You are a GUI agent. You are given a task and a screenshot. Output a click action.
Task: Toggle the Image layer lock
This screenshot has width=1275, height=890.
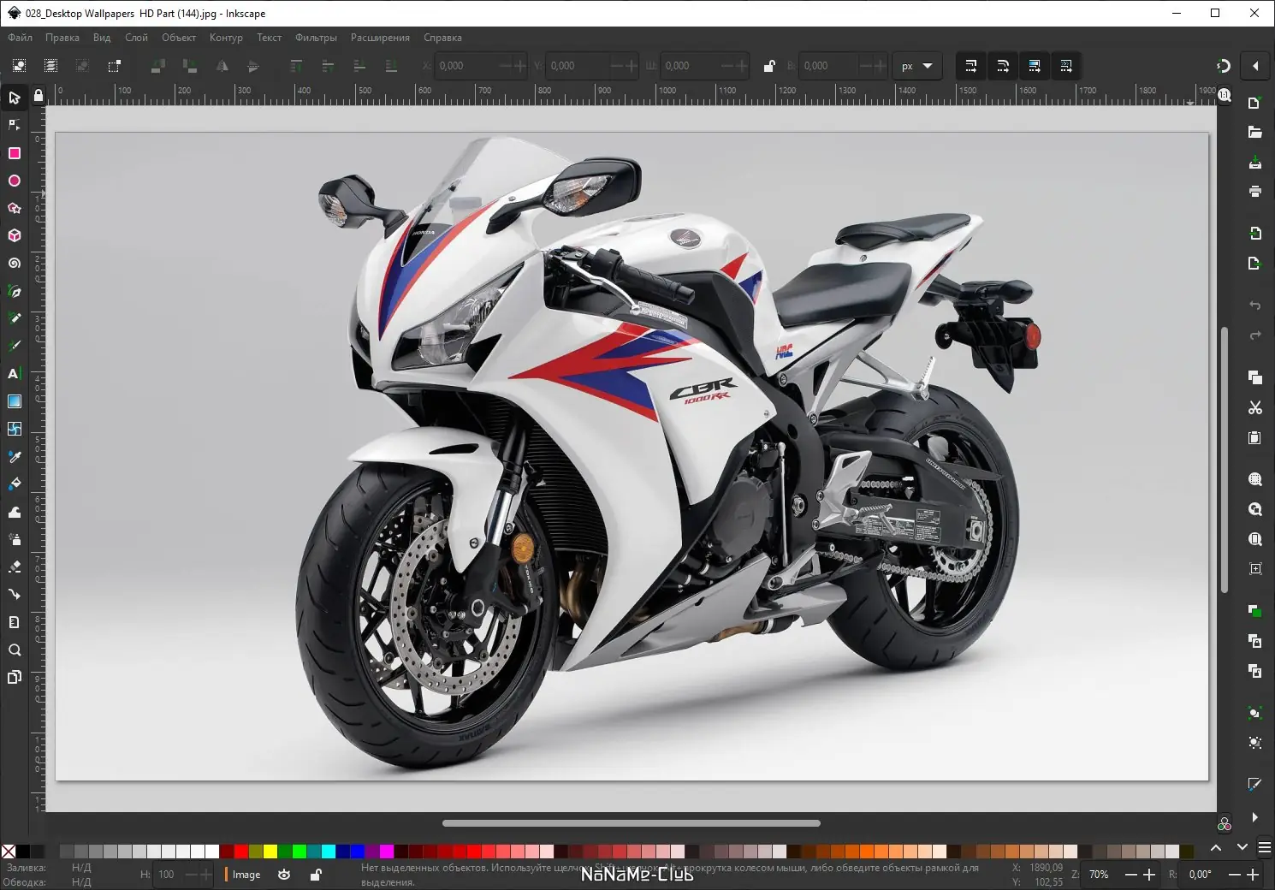[x=316, y=875]
